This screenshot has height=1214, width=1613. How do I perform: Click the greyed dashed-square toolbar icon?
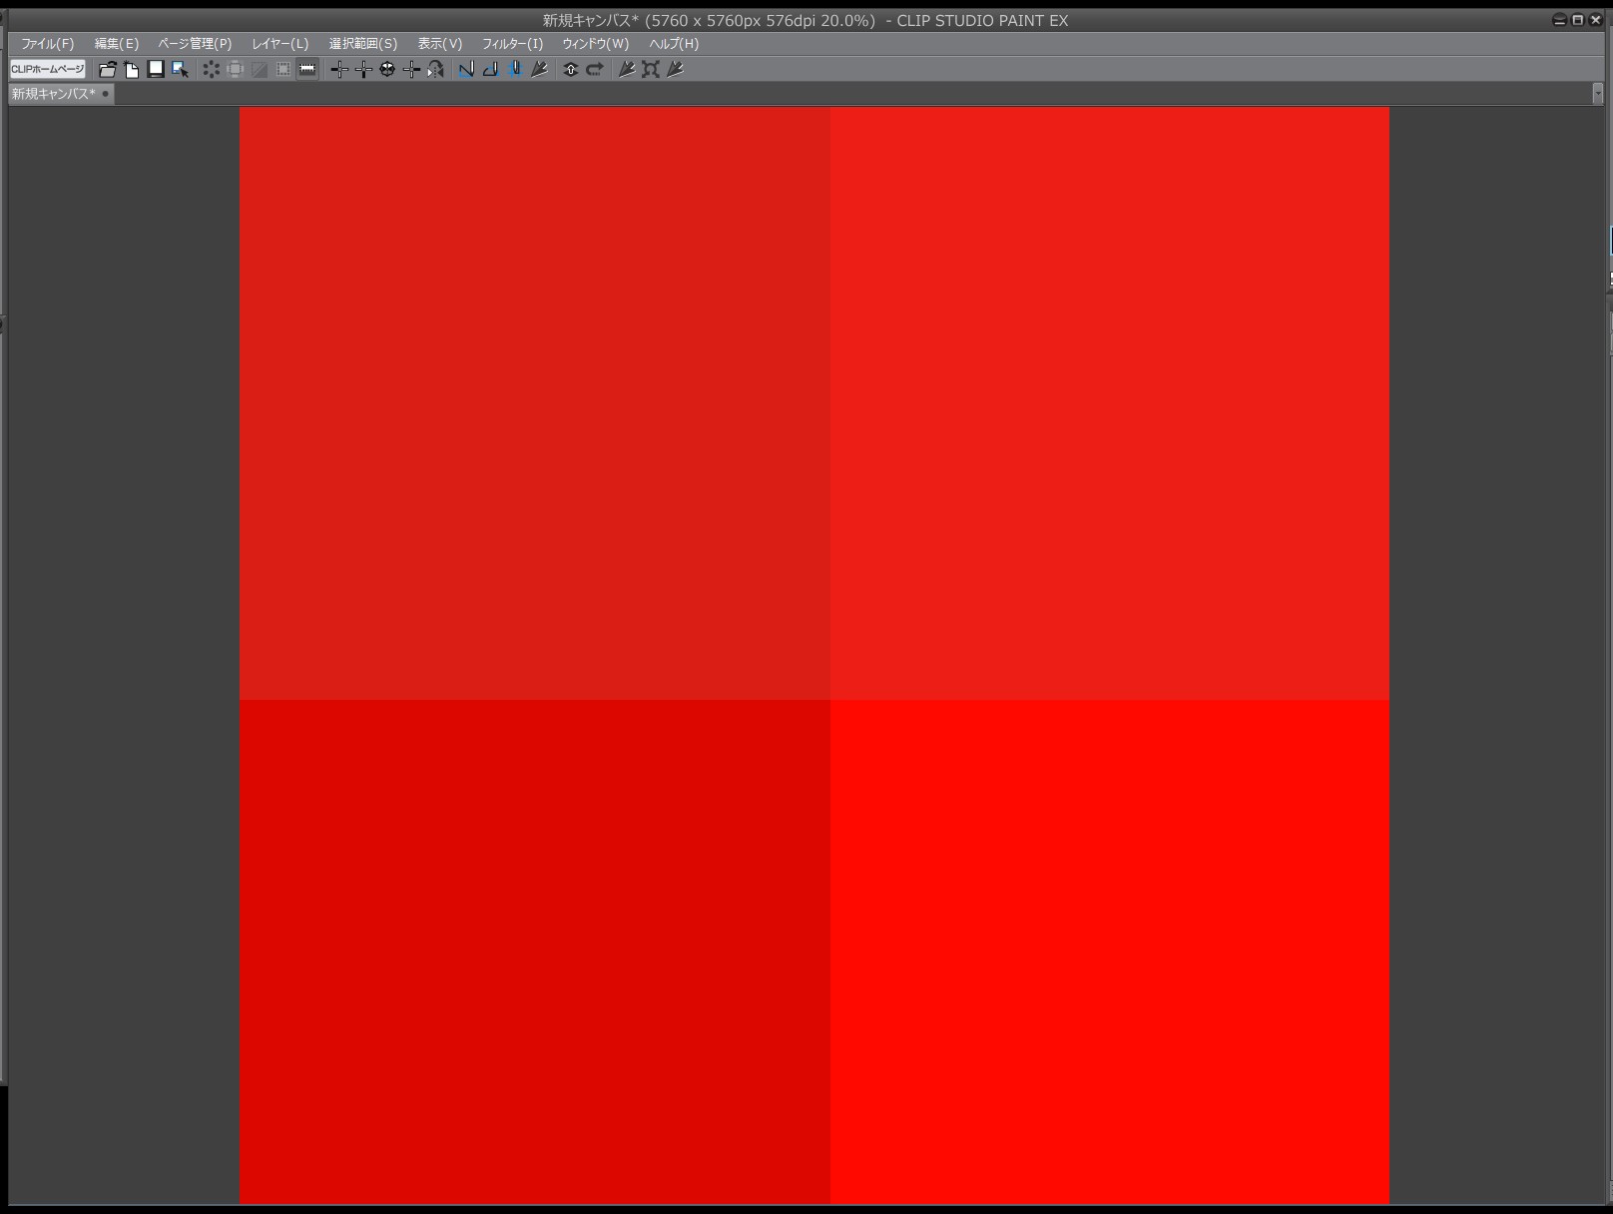click(x=283, y=69)
